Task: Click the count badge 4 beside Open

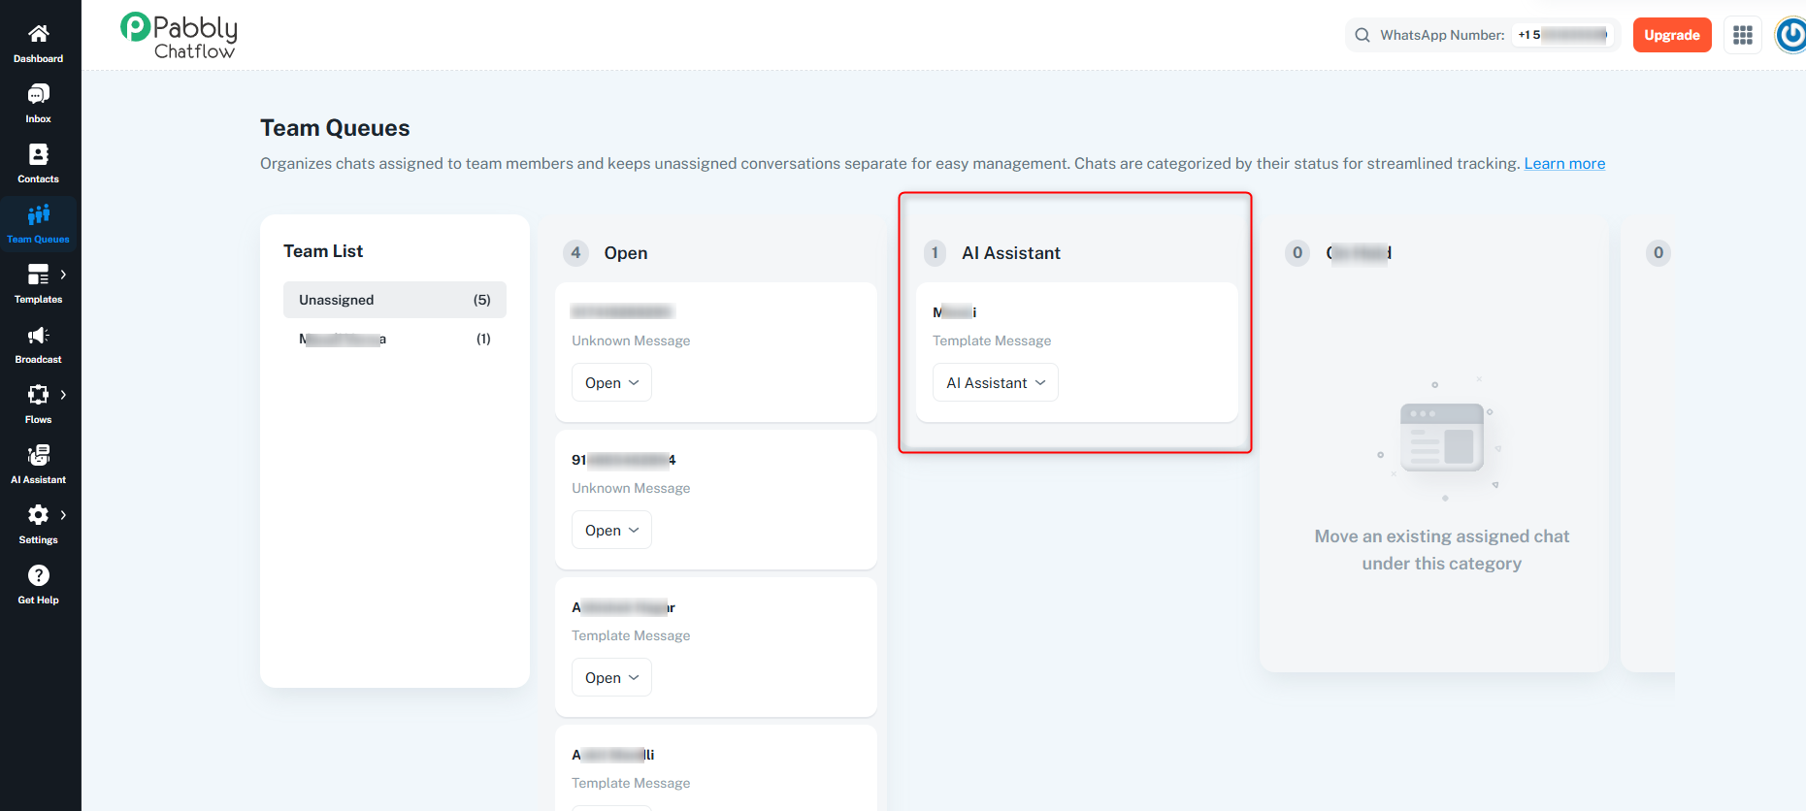Action: pos(575,253)
